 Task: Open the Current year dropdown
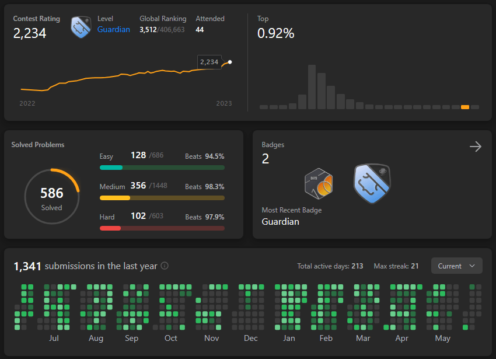point(456,266)
